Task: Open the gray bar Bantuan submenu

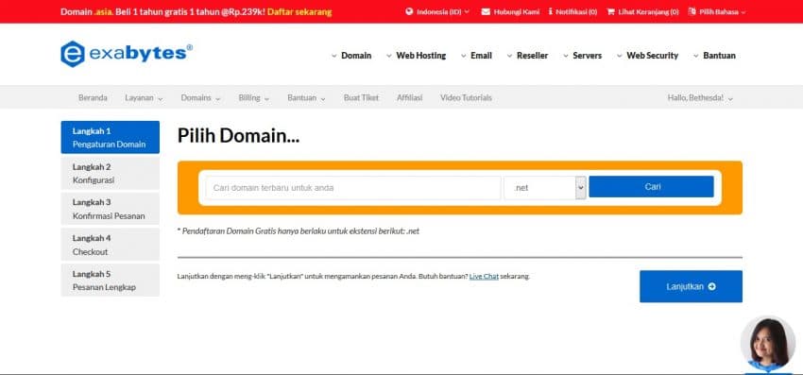Action: pyautogui.click(x=306, y=97)
